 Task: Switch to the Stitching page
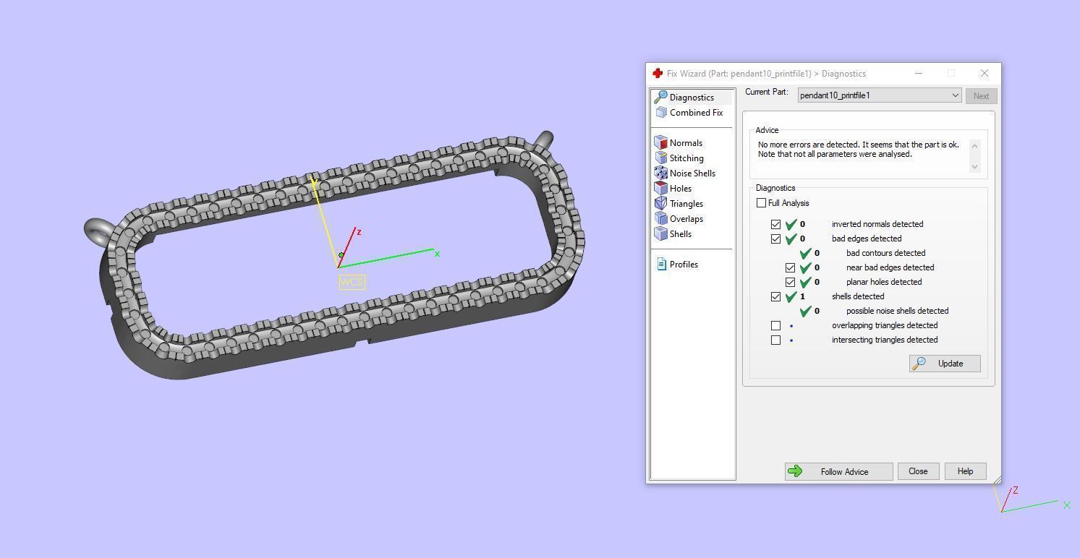point(686,158)
